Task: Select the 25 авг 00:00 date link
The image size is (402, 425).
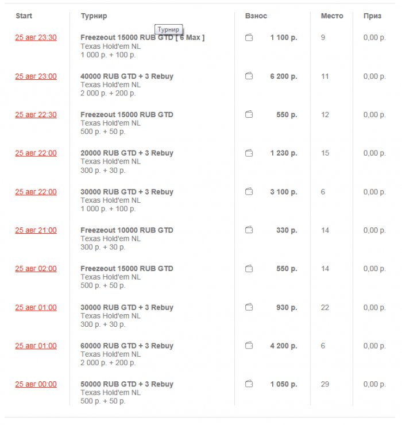Action: [36, 384]
